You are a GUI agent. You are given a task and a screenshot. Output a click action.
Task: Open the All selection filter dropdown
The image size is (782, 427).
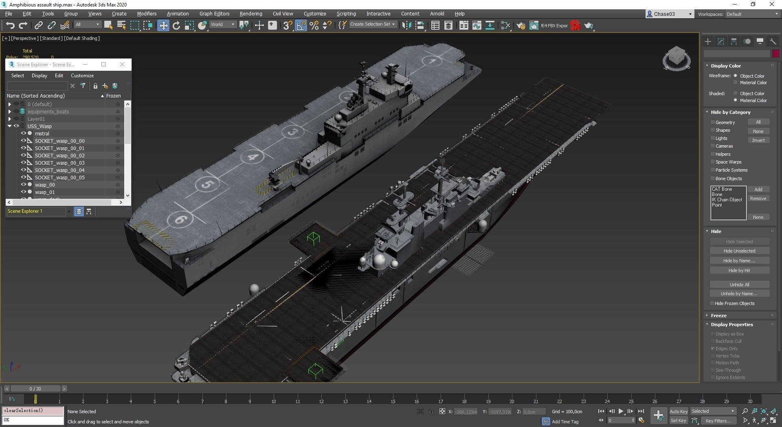pyautogui.click(x=88, y=24)
